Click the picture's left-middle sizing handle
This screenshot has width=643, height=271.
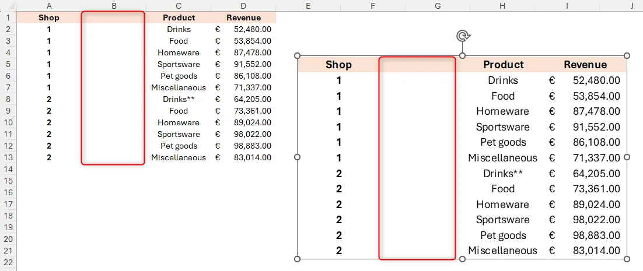[298, 157]
